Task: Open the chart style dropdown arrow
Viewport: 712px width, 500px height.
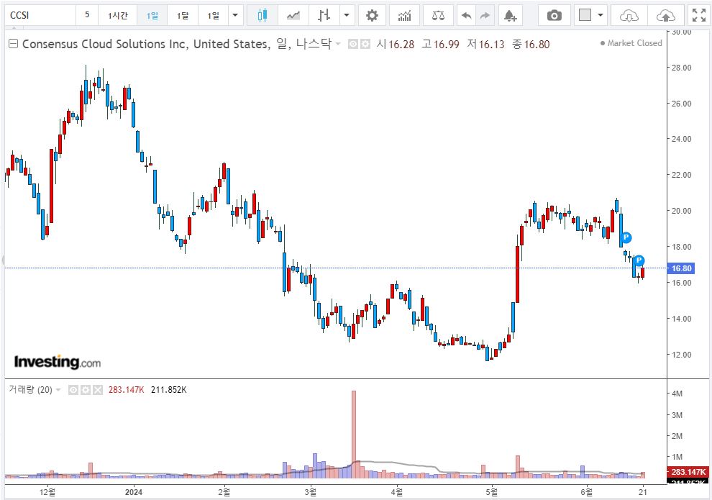Action: click(x=347, y=15)
